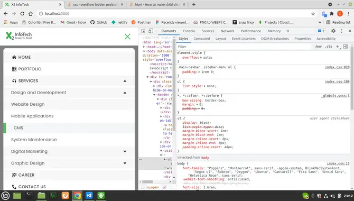This screenshot has height=201, width=354.
Task: Open the Chrome extensions puzzle icon
Action: [332, 14]
